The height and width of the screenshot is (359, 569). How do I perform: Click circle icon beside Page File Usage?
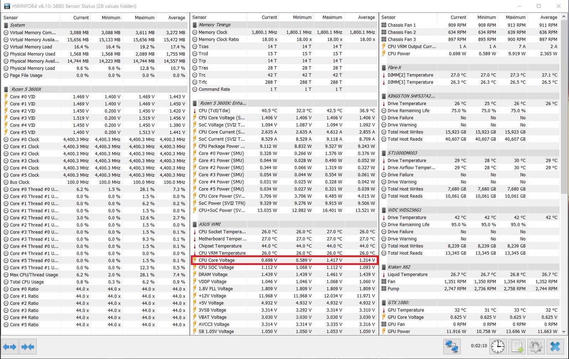tap(6, 76)
